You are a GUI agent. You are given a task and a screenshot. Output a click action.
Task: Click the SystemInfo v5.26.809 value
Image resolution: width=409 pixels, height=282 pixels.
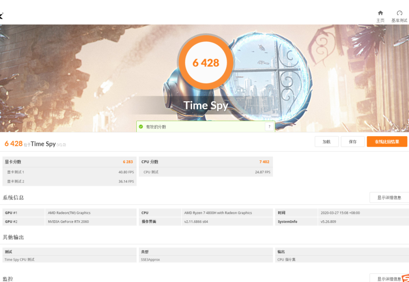click(328, 222)
